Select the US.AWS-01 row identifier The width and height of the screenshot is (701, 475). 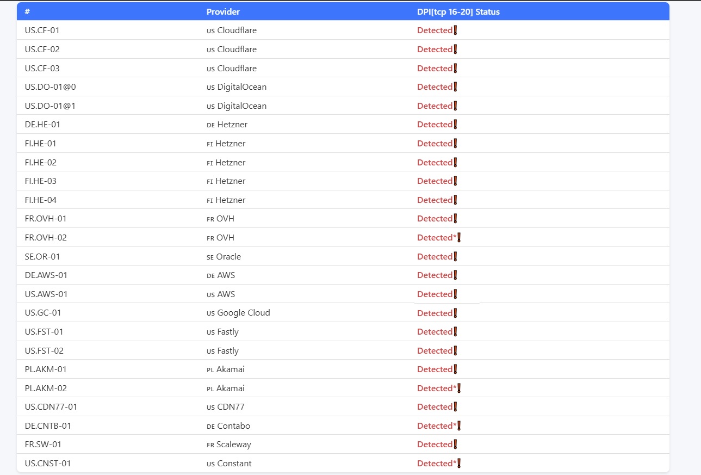46,294
